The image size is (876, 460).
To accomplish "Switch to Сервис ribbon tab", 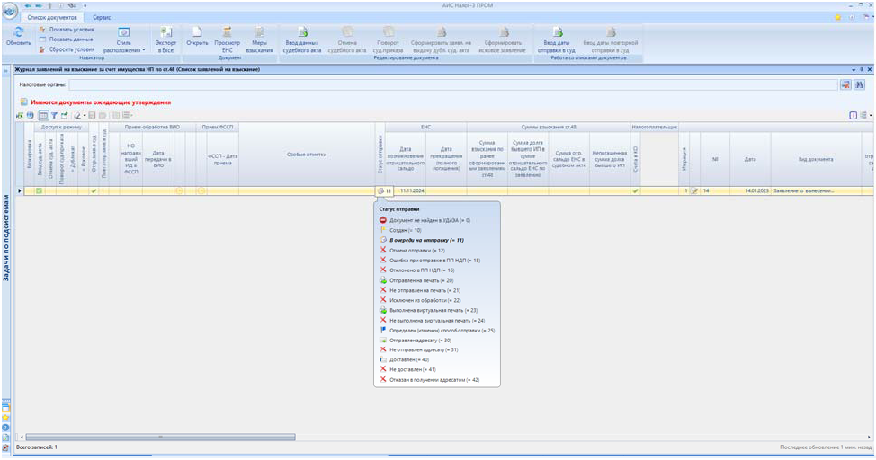I will point(103,18).
